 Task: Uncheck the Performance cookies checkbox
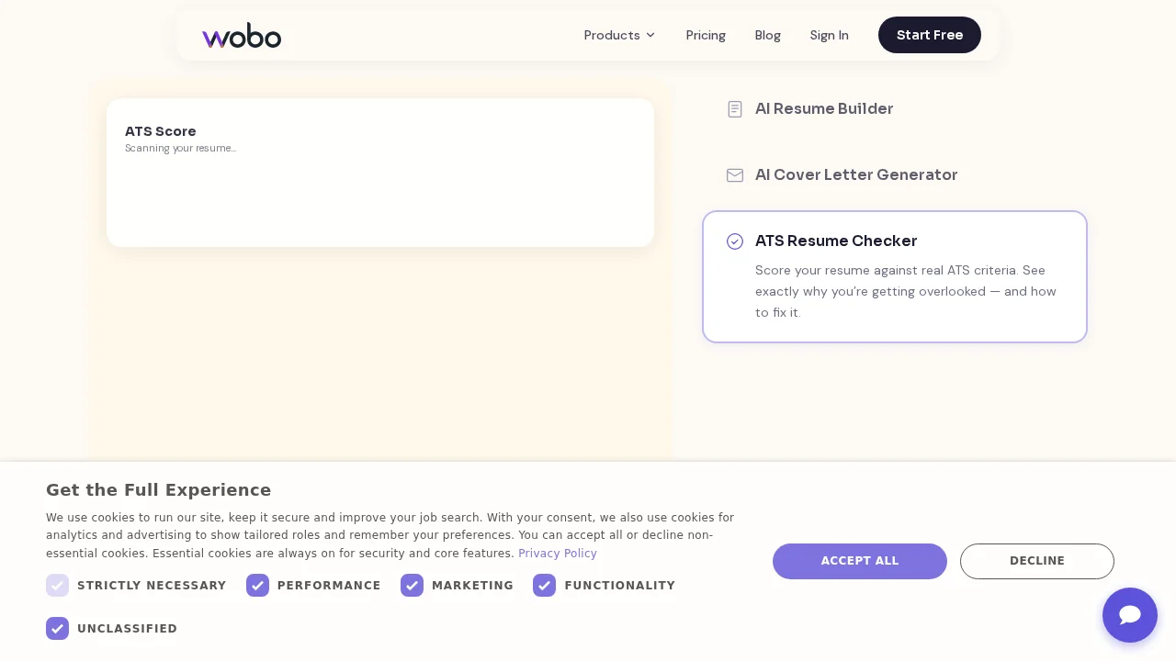coord(258,585)
